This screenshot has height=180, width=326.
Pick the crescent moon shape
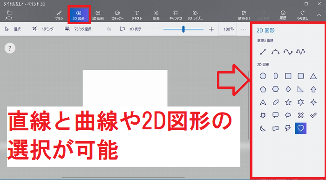point(263,128)
